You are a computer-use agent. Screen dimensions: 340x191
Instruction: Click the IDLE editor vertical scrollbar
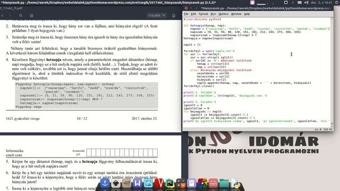(x=331, y=72)
